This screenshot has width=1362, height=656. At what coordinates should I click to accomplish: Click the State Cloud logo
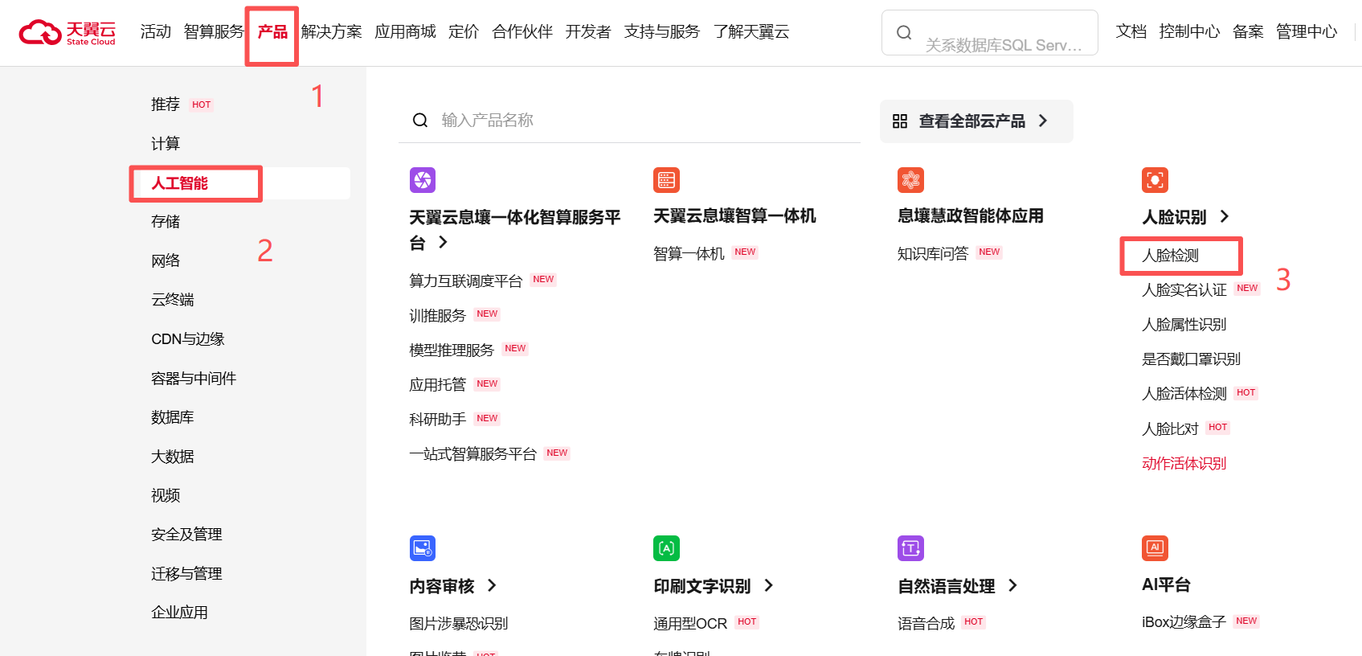67,32
